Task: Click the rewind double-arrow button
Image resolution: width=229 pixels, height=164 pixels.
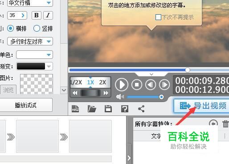Action: click(x=75, y=93)
